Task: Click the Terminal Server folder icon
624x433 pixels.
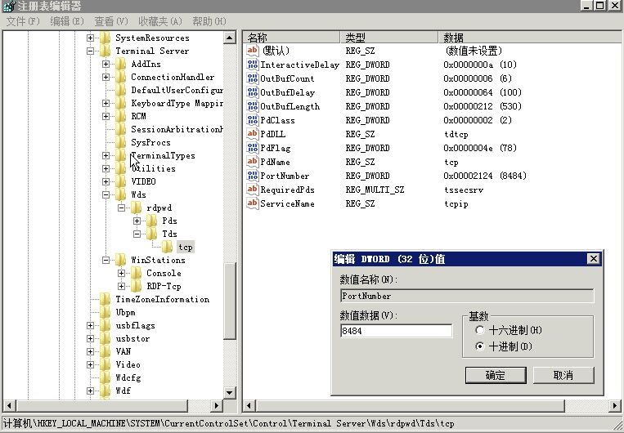Action: coord(105,51)
